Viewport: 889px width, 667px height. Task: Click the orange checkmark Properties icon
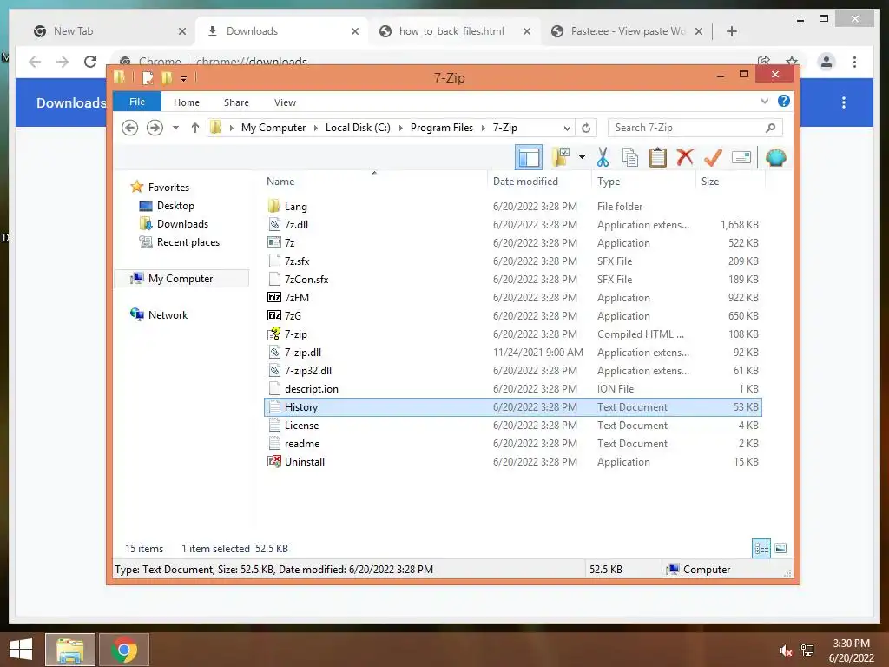[713, 157]
